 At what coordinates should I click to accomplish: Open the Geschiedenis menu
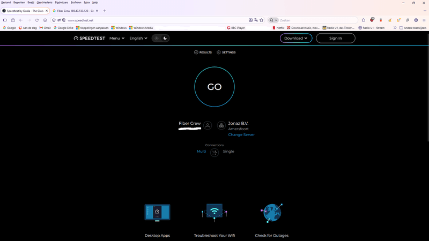45,3
